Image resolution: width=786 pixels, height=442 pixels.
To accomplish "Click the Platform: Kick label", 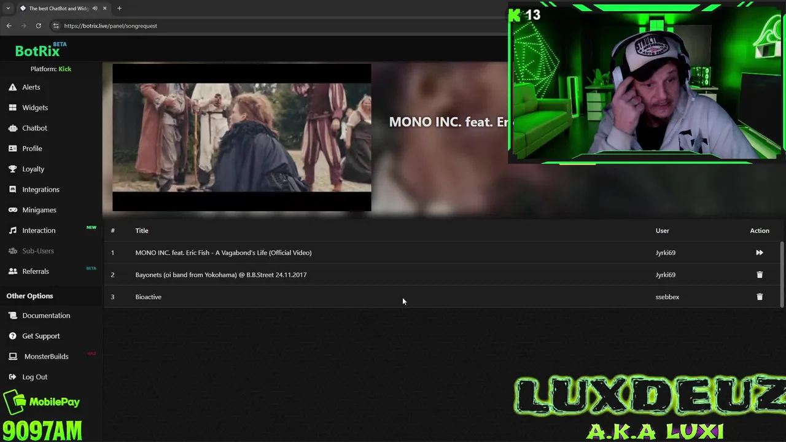I will tap(51, 69).
